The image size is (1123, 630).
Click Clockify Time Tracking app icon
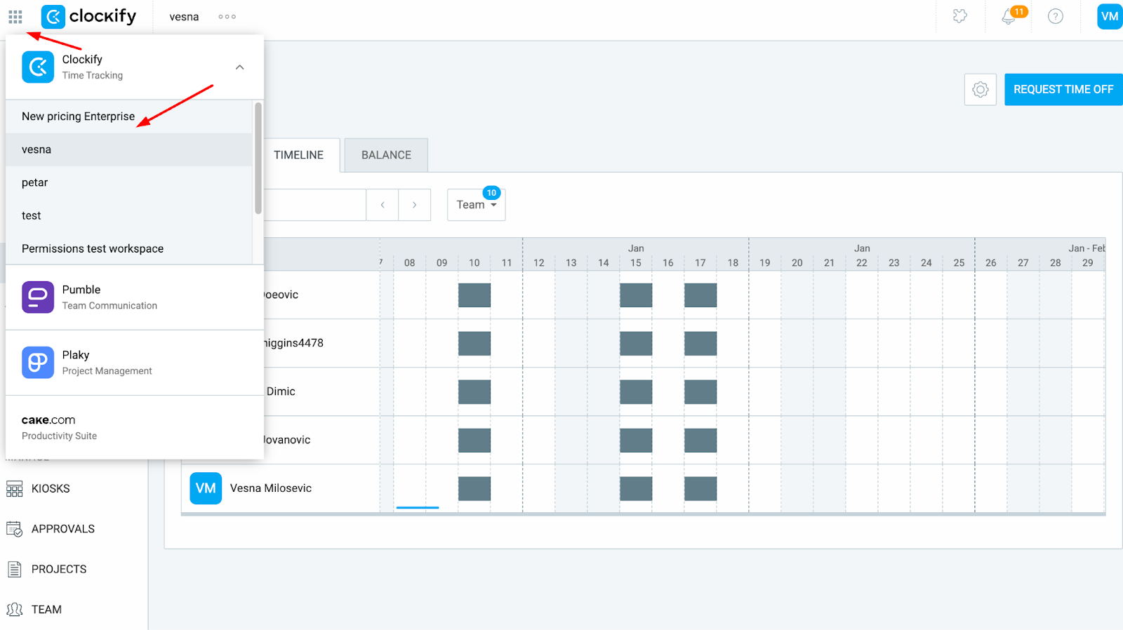[x=38, y=67]
